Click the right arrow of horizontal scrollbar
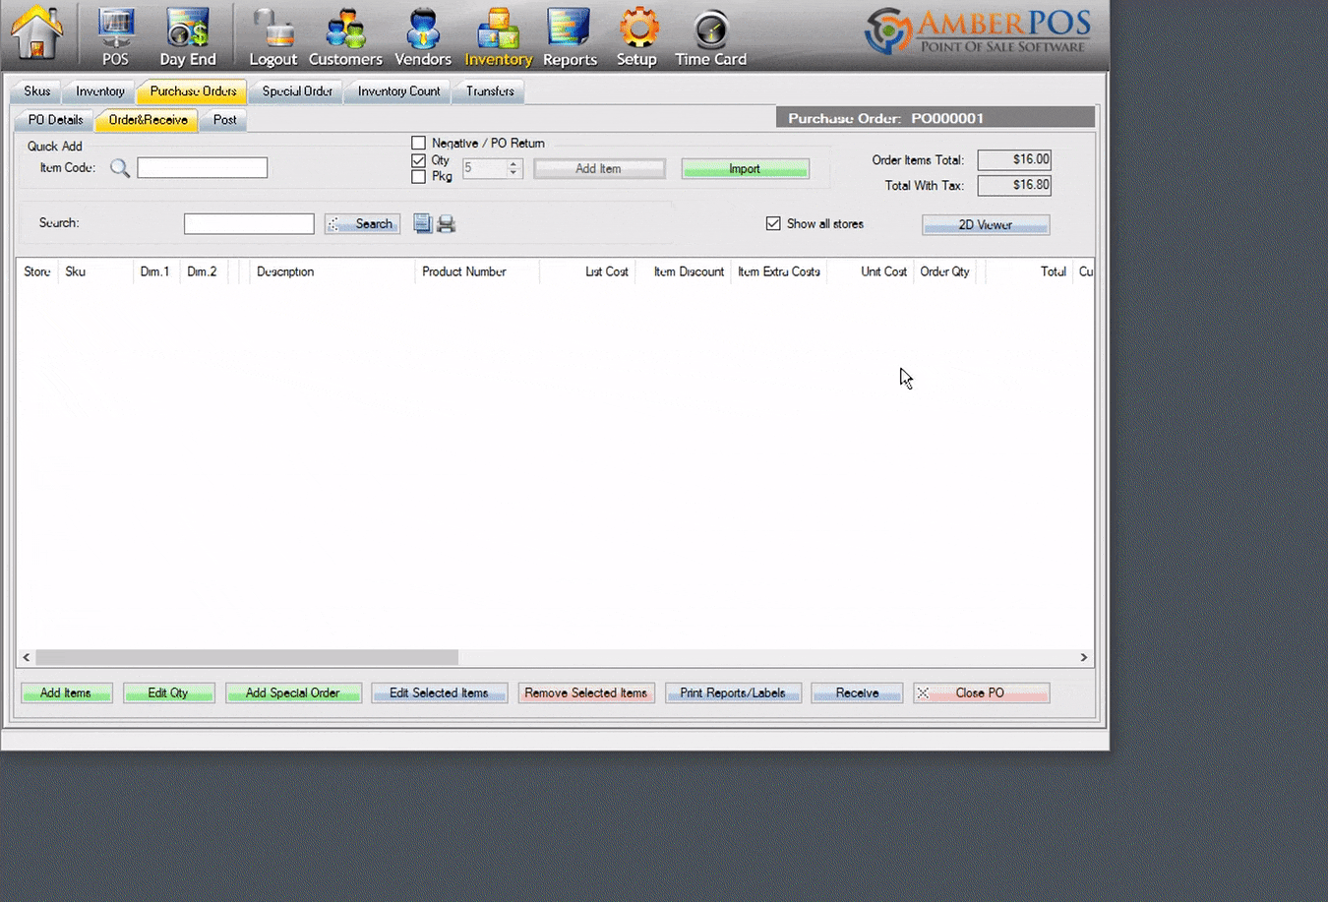 1084,657
